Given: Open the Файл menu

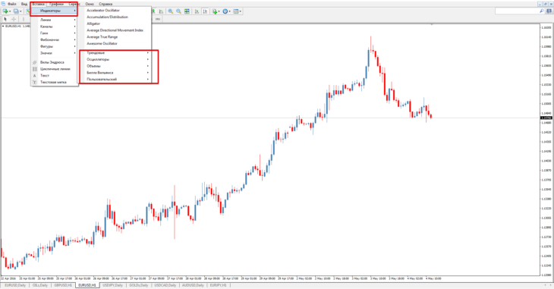Looking at the screenshot, I should 11,4.
